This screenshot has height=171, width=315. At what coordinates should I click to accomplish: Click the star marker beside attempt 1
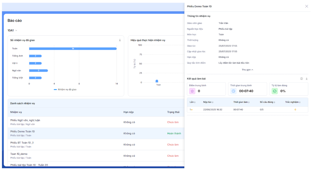tap(192, 110)
